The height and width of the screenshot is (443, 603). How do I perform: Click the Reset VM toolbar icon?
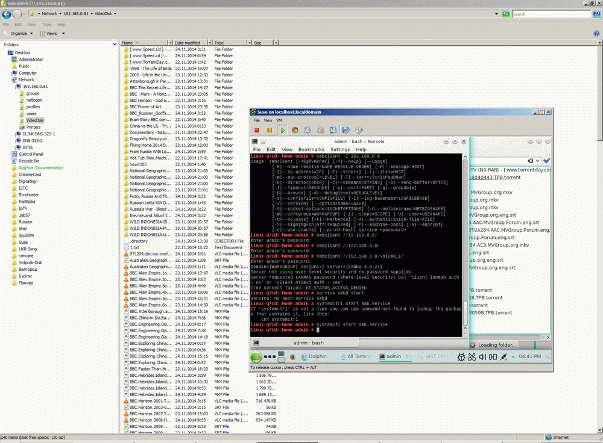pos(295,129)
